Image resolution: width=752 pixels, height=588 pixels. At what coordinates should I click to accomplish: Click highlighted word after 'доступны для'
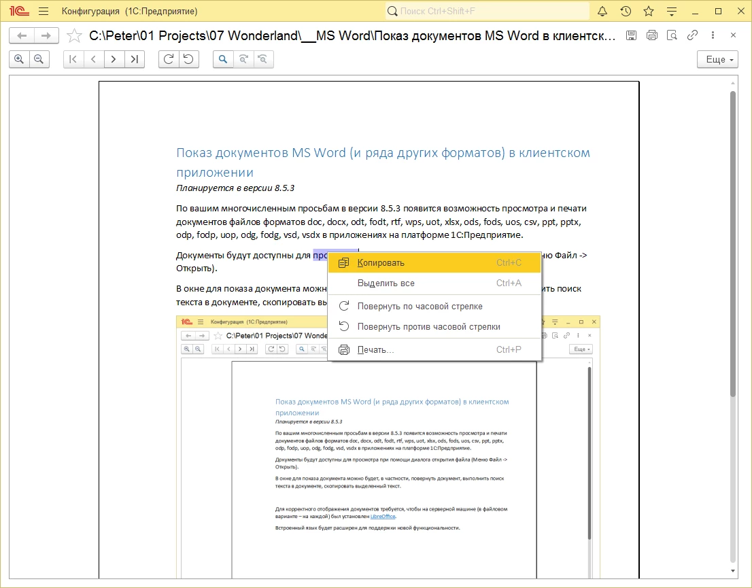click(320, 255)
